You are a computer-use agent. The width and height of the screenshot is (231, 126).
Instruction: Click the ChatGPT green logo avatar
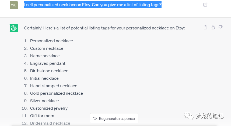pyautogui.click(x=14, y=28)
